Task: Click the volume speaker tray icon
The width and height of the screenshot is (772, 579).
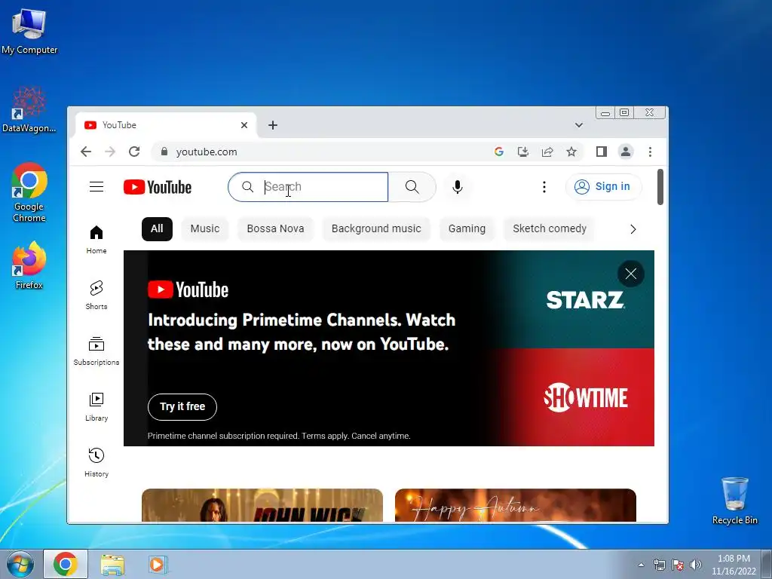Action: click(695, 565)
